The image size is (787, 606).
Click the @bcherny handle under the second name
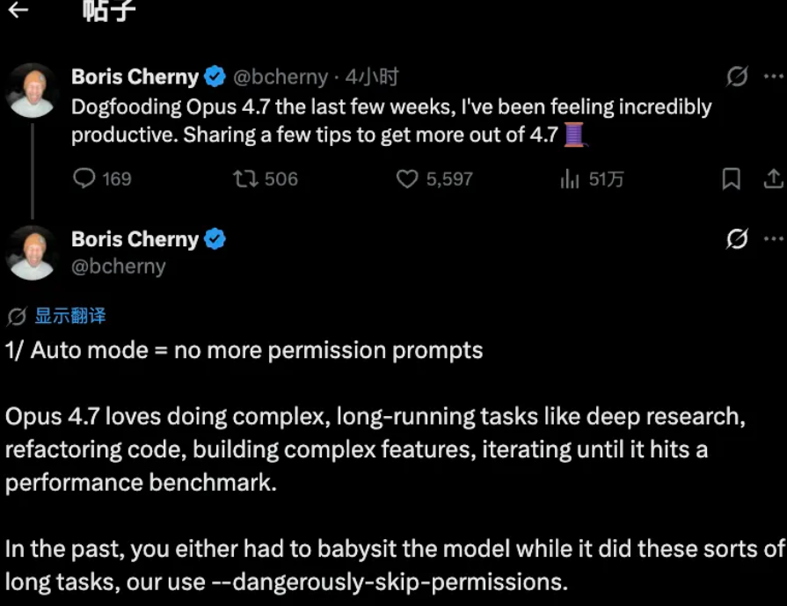coord(119,266)
